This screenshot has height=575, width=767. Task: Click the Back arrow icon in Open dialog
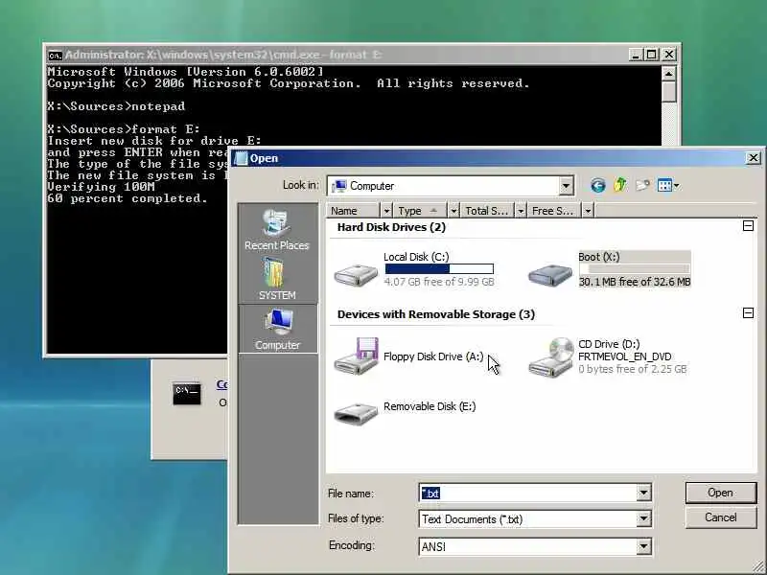pyautogui.click(x=597, y=185)
